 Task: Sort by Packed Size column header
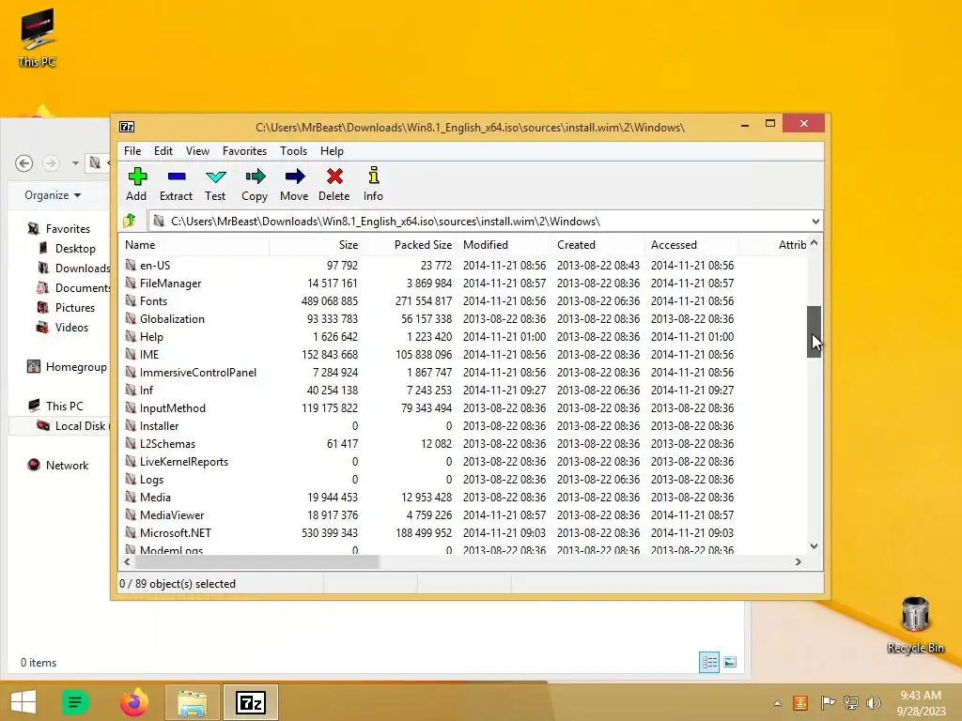click(410, 245)
